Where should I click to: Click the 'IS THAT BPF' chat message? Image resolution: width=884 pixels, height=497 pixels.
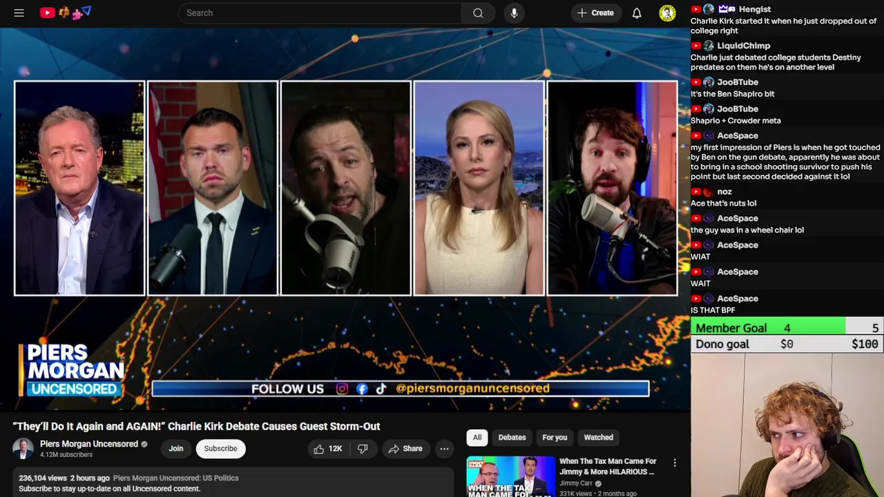tap(713, 310)
